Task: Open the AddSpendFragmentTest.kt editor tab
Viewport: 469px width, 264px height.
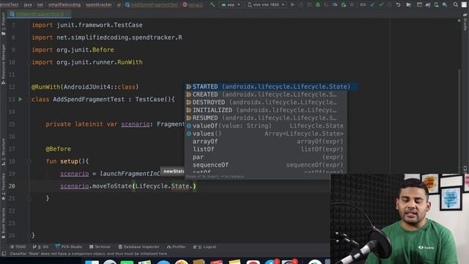Action: [x=39, y=14]
